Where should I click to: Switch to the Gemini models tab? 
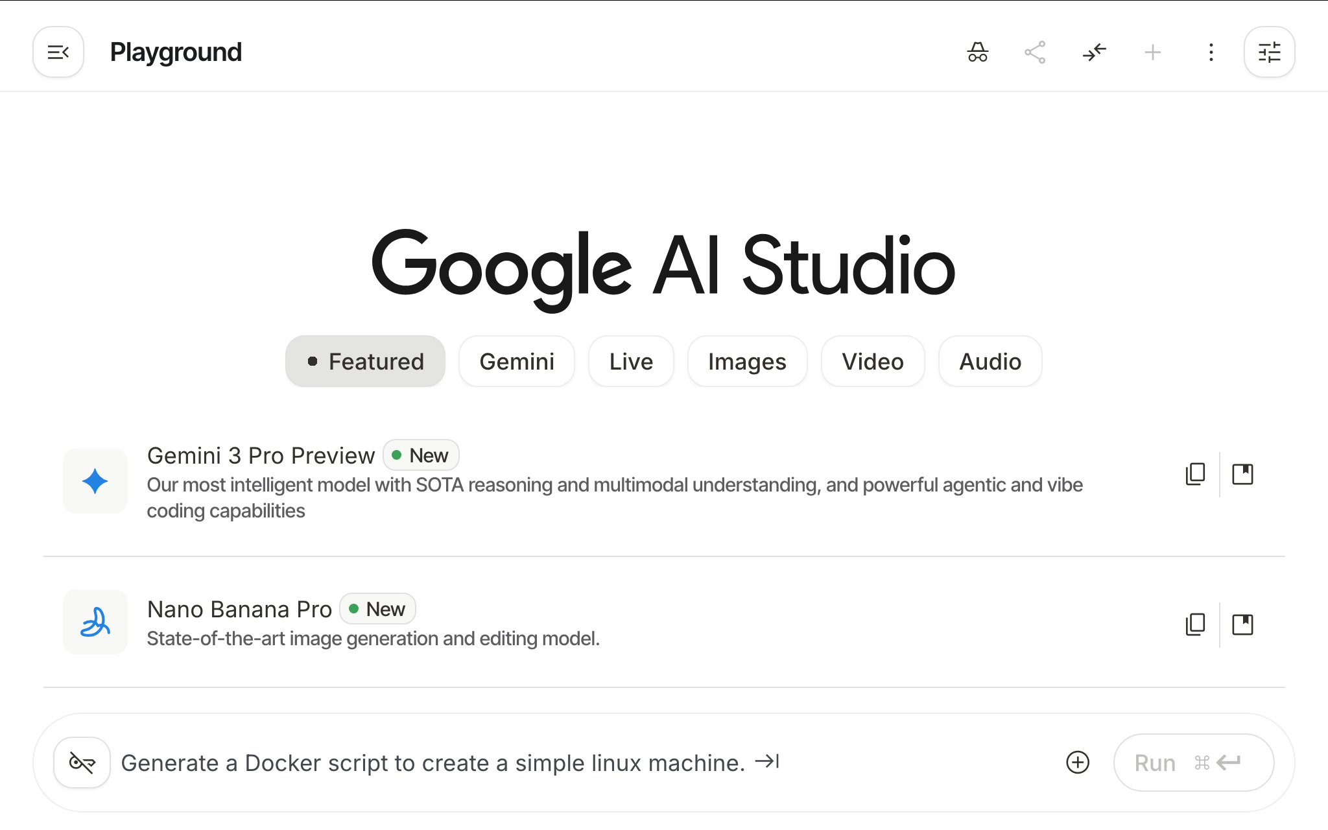517,361
